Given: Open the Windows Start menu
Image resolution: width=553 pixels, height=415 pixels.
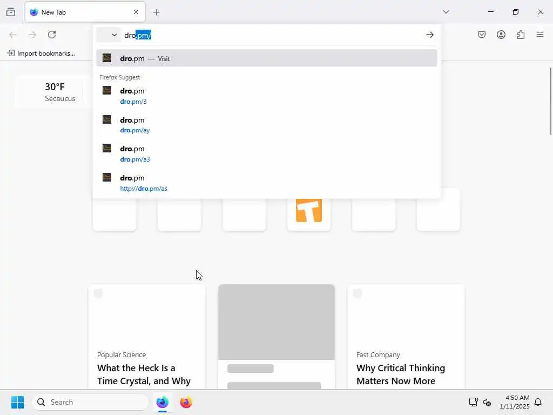Looking at the screenshot, I should (17, 402).
